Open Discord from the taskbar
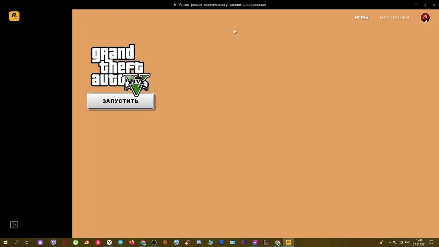The height and width of the screenshot is (247, 439). [199, 243]
